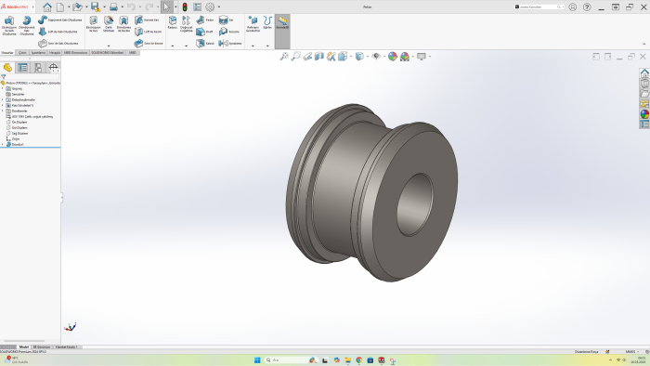Open the ConfigurationManager panel tab
This screenshot has height=366, width=650.
38,68
